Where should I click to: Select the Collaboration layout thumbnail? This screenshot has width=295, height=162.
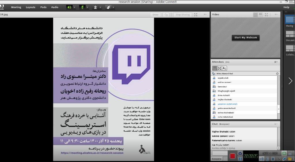(x=290, y=48)
